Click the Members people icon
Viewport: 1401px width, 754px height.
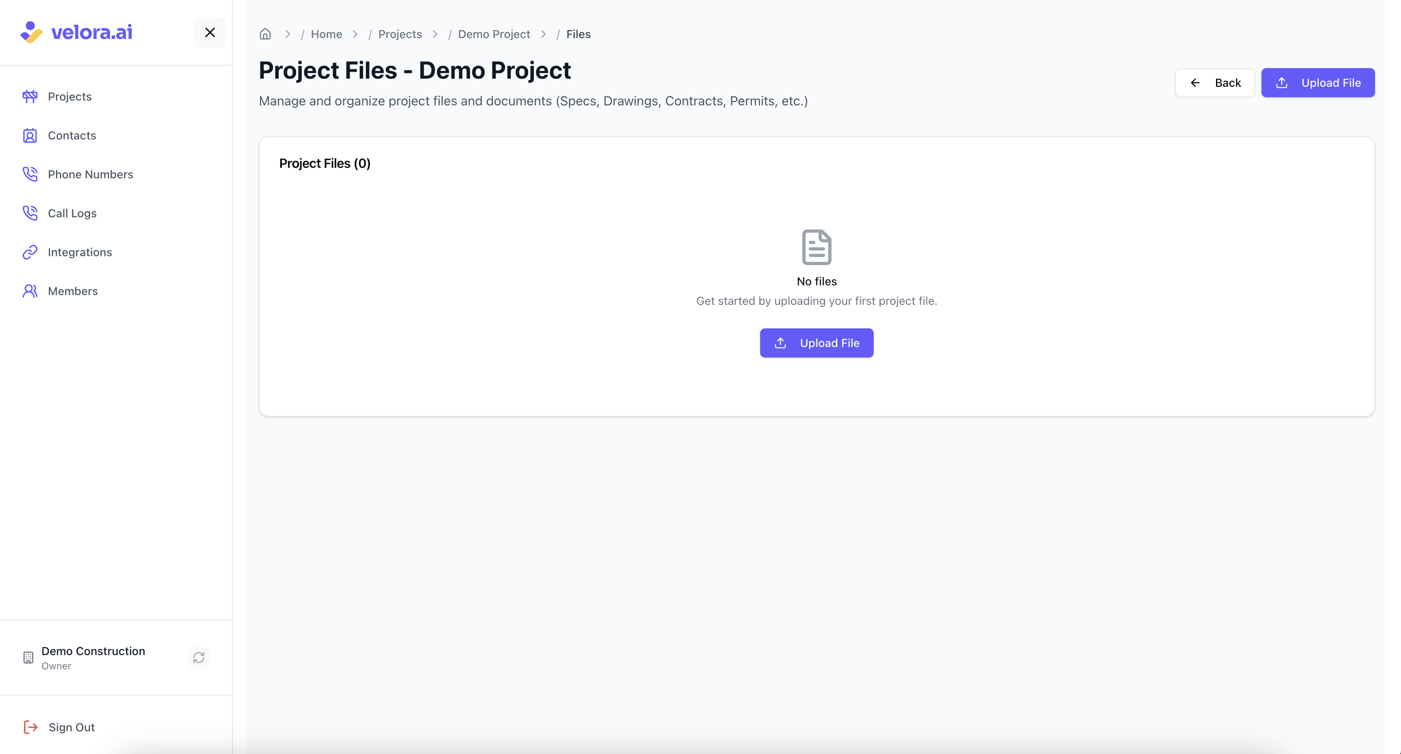(30, 291)
